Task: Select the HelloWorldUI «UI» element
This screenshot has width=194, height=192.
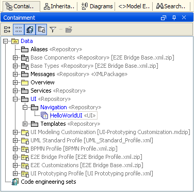Action: pyautogui.click(x=73, y=115)
